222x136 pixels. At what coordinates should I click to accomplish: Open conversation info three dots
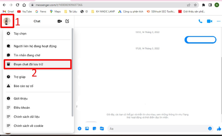tap(218, 21)
